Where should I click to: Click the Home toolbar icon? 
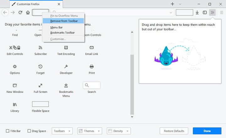click(28, 13)
